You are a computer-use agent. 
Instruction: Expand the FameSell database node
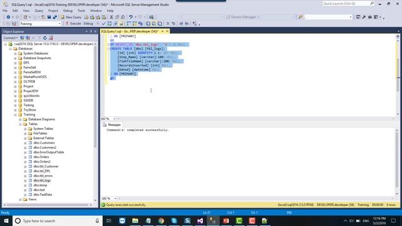coord(15,68)
